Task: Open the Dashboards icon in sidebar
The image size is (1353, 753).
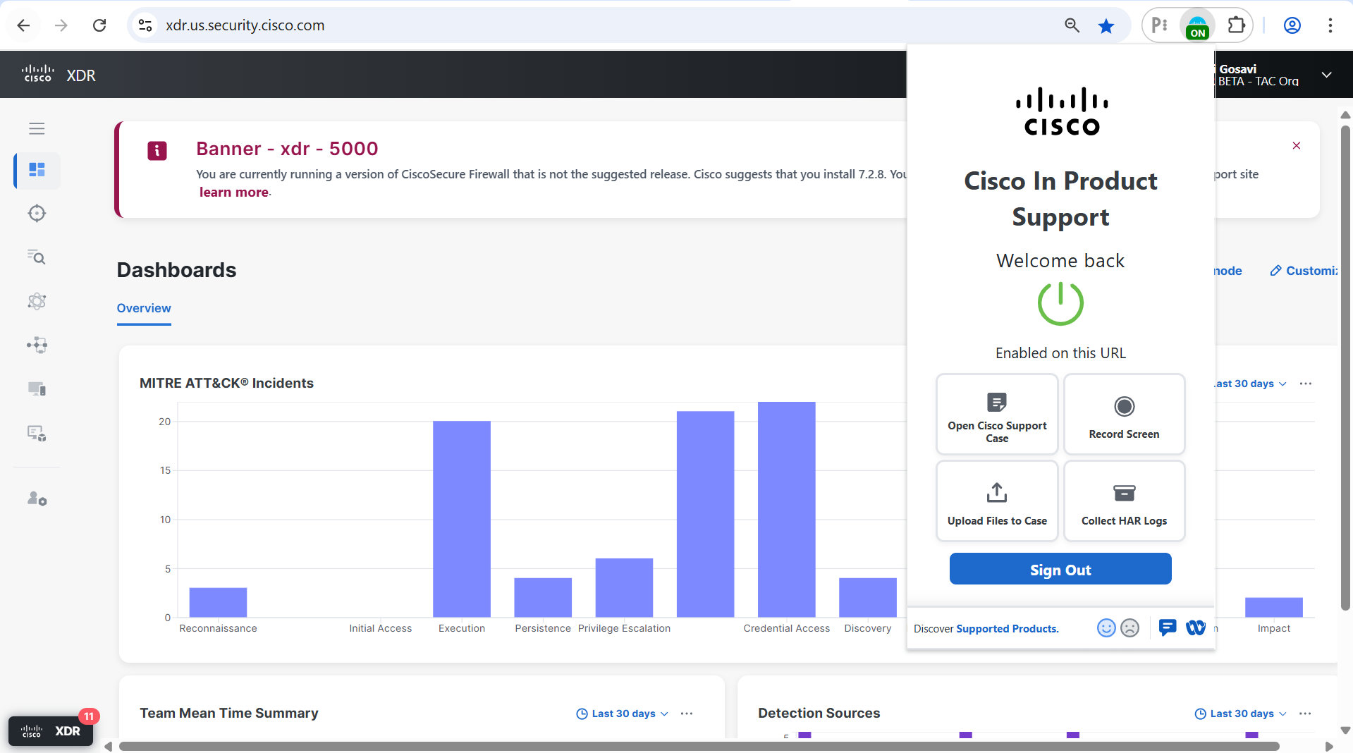Action: click(x=37, y=170)
